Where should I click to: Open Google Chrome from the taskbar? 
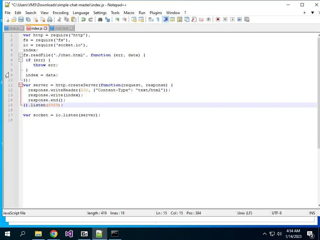[54, 234]
